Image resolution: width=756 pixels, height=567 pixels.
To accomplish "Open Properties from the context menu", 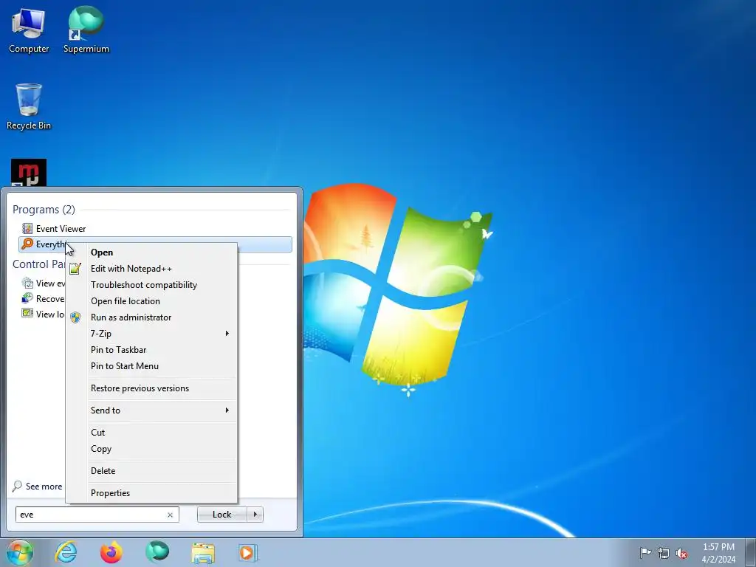I will tap(151, 492).
